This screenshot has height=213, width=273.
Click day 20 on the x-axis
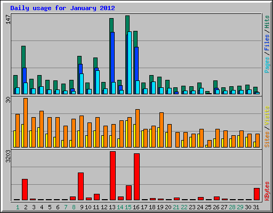point(168,207)
